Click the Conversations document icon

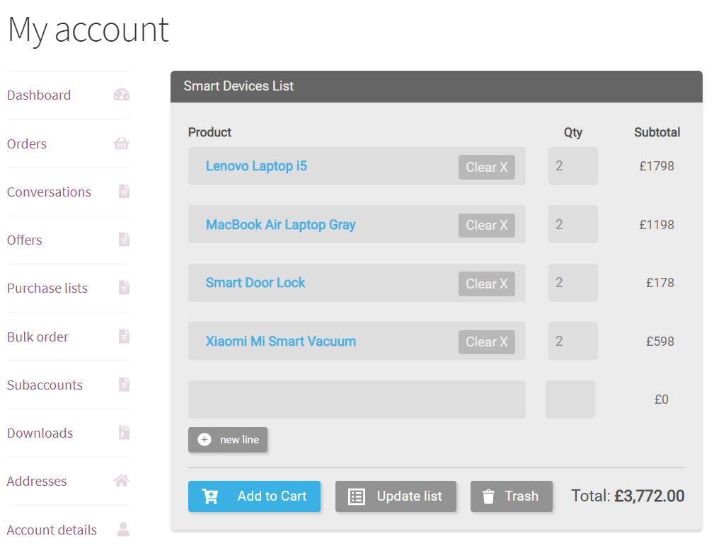tap(124, 191)
